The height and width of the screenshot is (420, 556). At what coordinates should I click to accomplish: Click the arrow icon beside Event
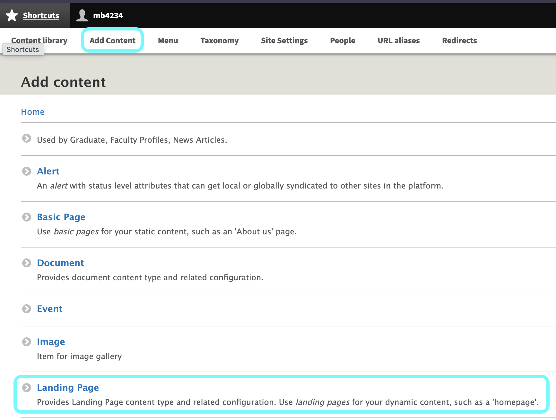(27, 309)
